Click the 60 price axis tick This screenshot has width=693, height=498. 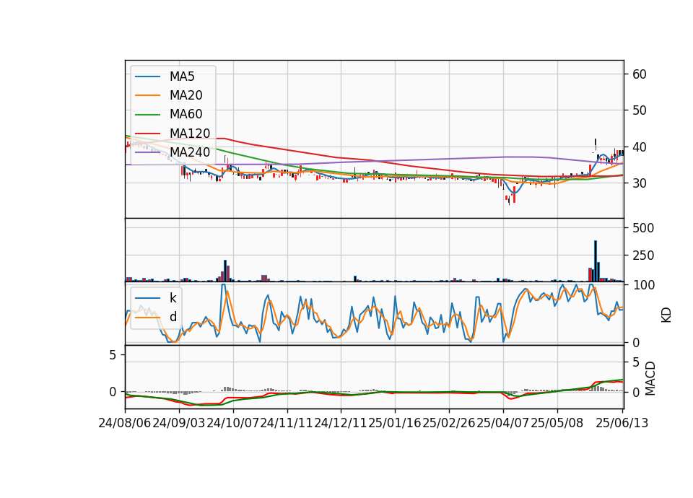(639, 74)
